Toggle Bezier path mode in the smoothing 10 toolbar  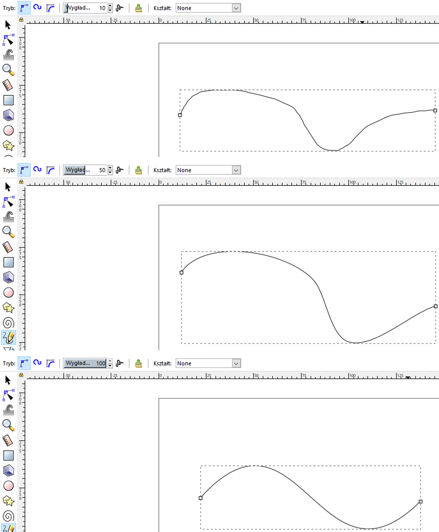coord(24,8)
